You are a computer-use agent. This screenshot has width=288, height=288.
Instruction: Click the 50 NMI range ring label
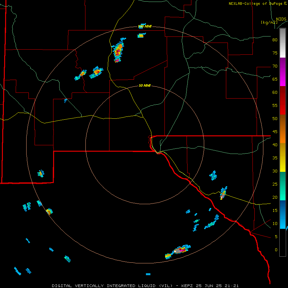tap(145, 85)
